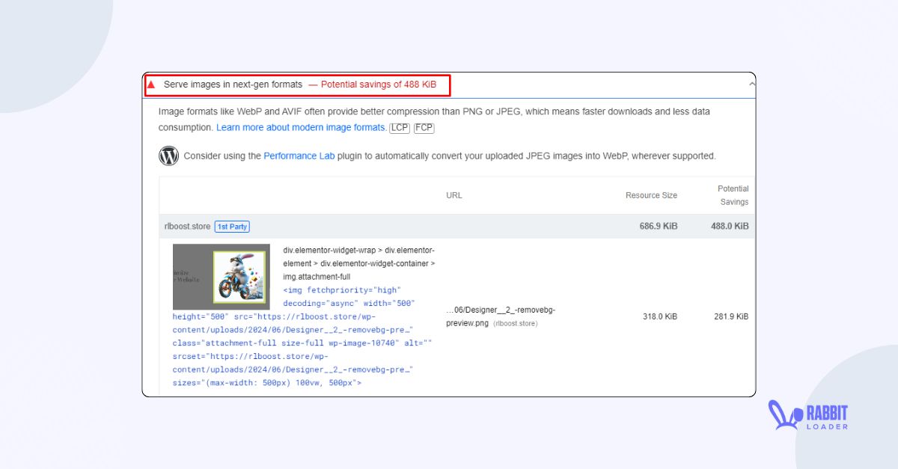Click the 1st Party badge beside rlboost.store
The width and height of the screenshot is (898, 469).
point(232,226)
